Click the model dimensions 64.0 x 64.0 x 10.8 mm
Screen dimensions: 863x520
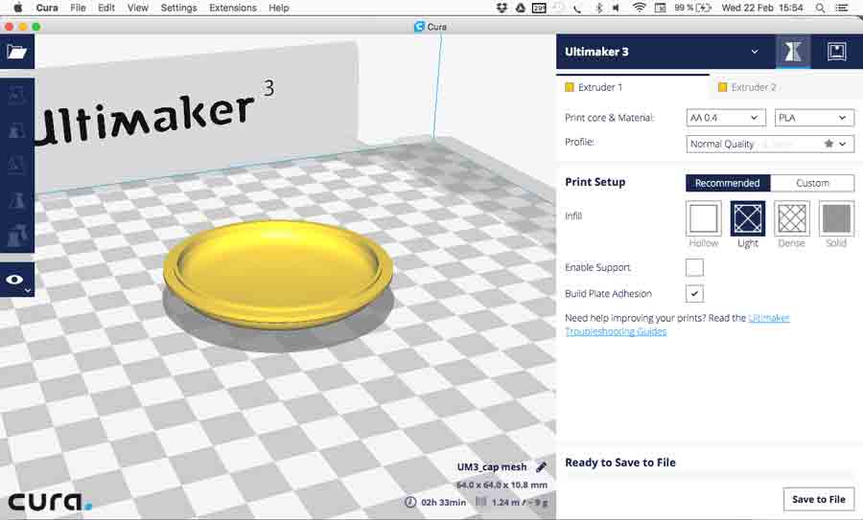(x=501, y=485)
